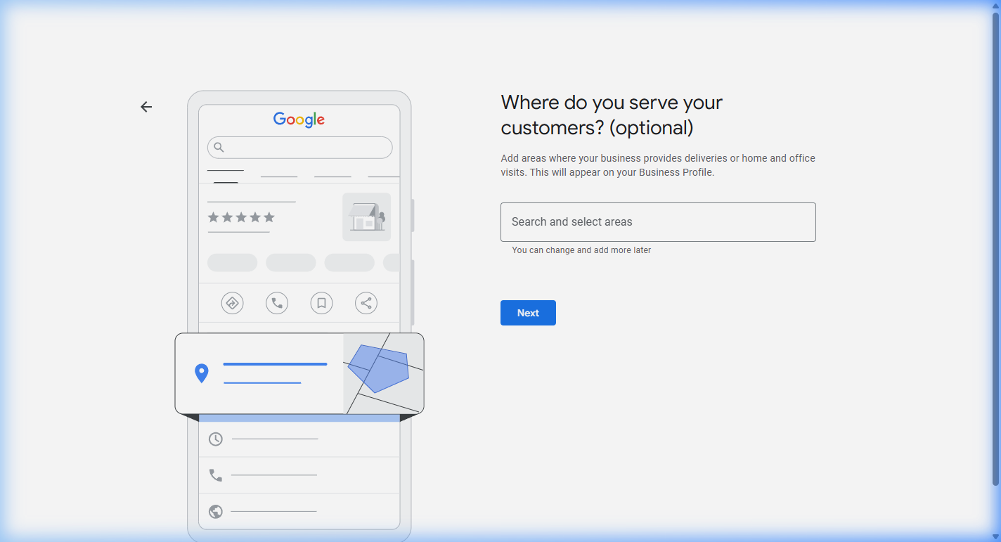Click the storefront thumbnail image

[366, 216]
